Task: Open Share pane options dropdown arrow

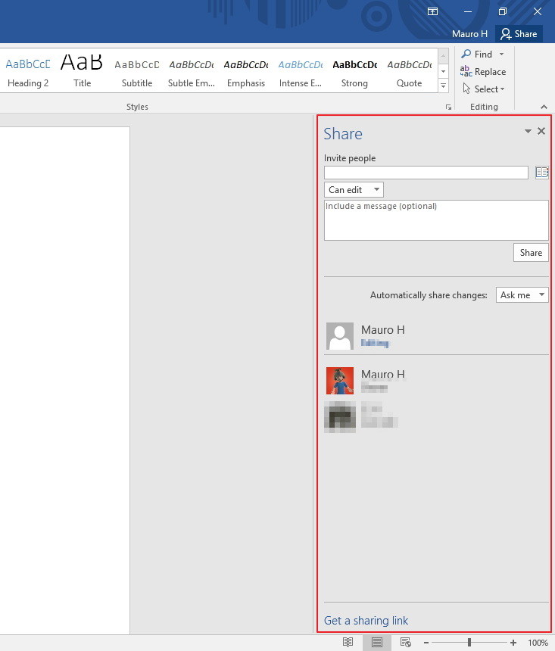Action: pyautogui.click(x=528, y=131)
